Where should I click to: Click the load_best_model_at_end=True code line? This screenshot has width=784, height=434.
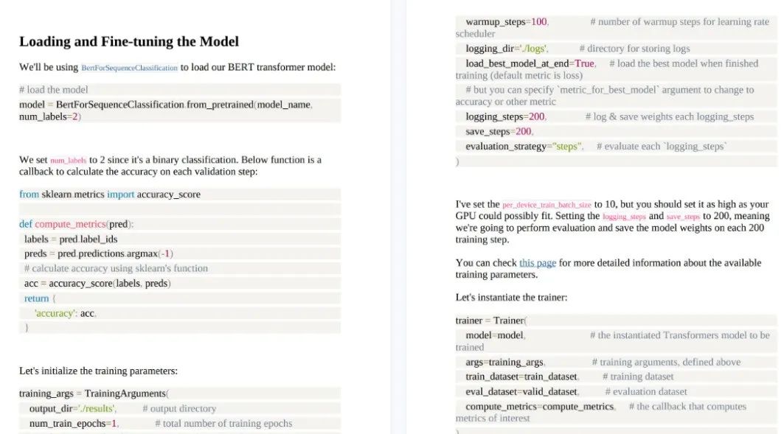(616, 69)
